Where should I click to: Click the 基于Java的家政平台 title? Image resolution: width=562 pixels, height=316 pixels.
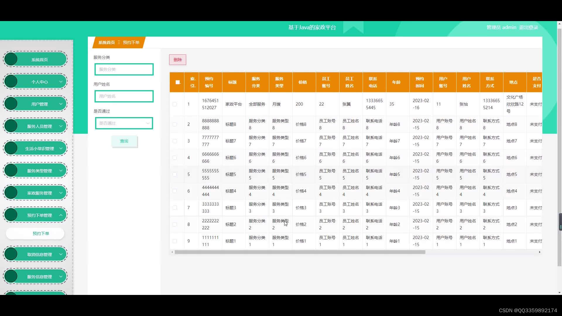312,28
